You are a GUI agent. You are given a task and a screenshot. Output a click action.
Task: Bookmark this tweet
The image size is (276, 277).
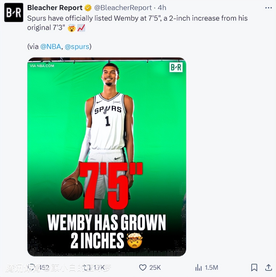[x=254, y=268]
